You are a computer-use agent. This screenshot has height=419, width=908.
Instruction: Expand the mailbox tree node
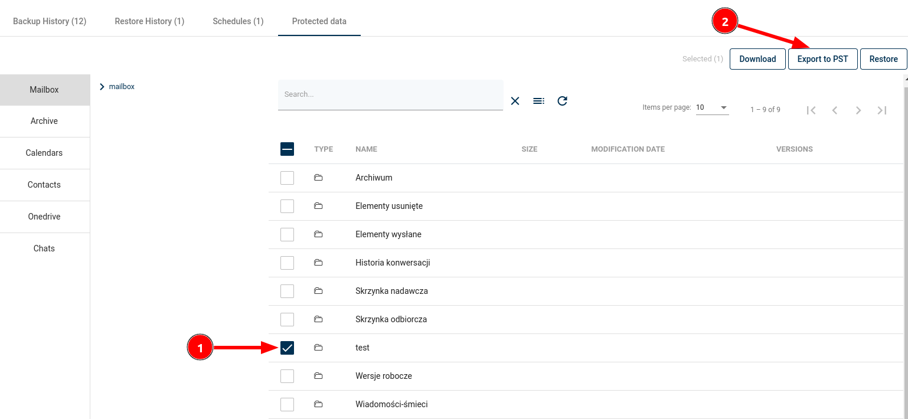[102, 87]
